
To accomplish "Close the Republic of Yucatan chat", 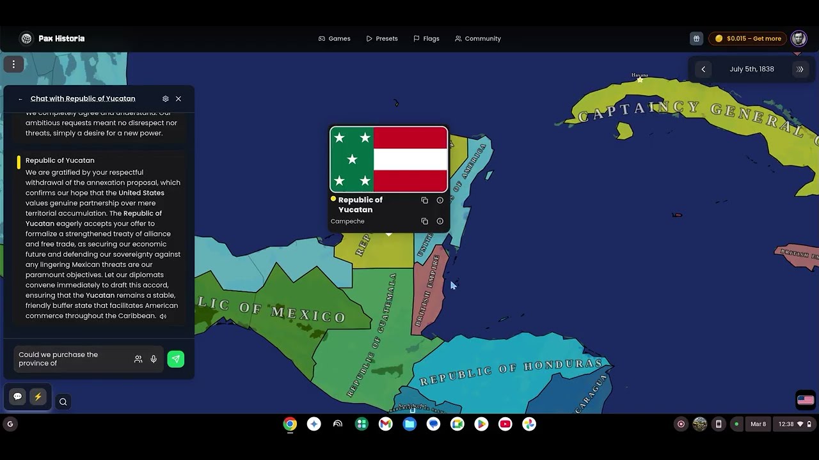I will [x=179, y=98].
